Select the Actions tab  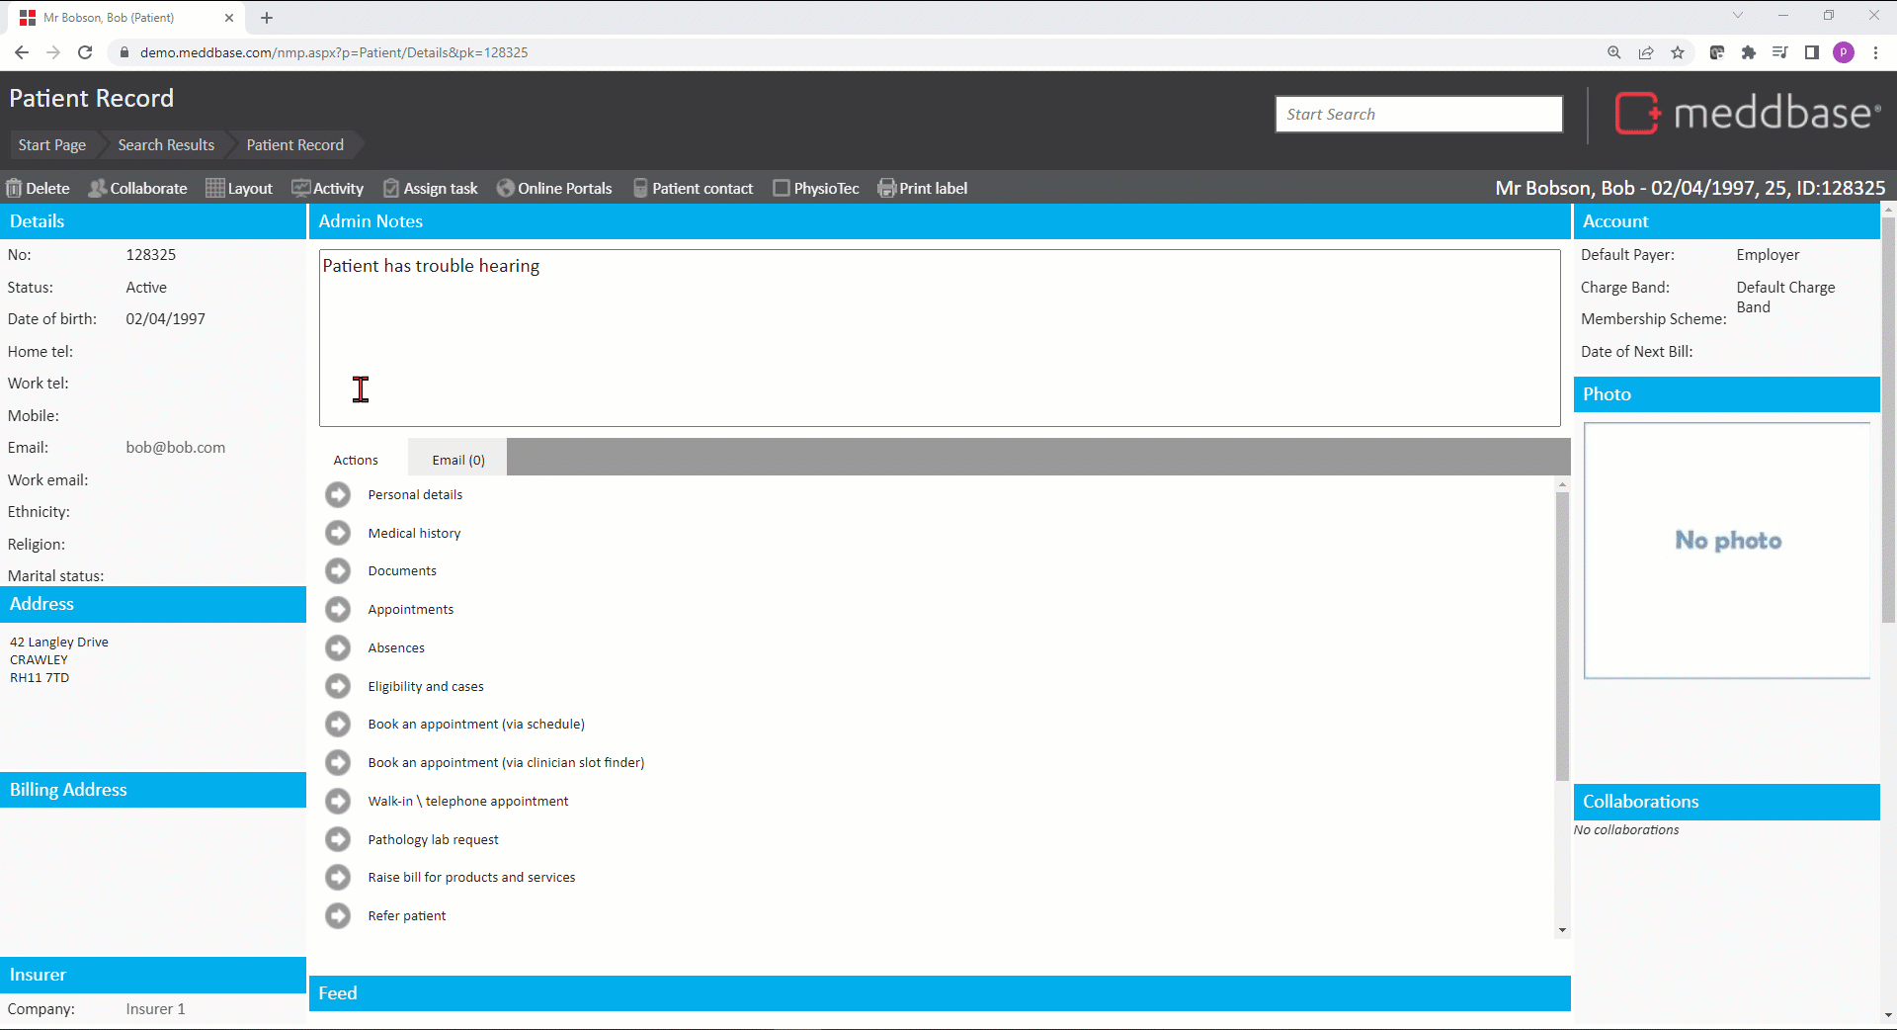tap(356, 460)
